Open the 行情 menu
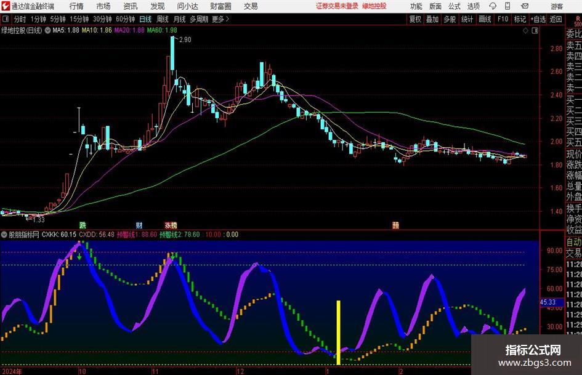This screenshot has width=582, height=375. pos(76,6)
